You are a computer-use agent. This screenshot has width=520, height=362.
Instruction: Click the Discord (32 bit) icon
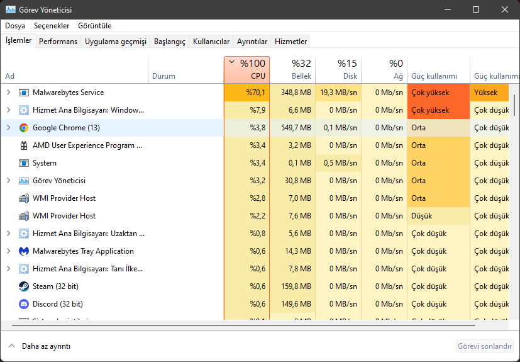(x=23, y=304)
